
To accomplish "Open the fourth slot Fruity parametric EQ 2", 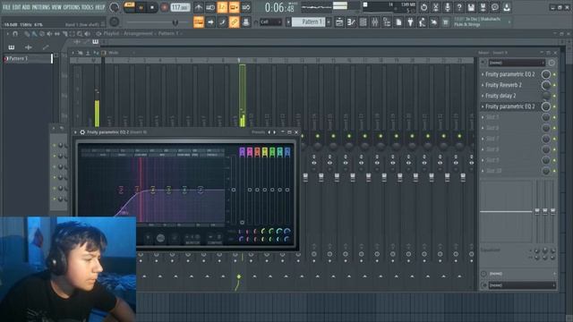I will click(x=509, y=106).
